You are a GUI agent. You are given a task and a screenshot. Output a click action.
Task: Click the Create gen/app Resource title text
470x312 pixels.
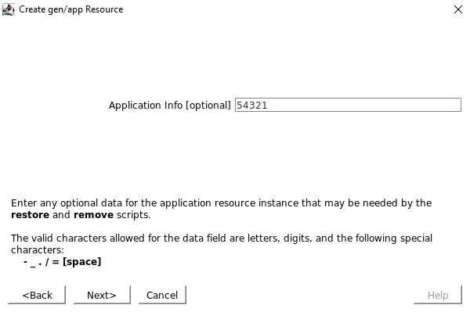(x=71, y=9)
